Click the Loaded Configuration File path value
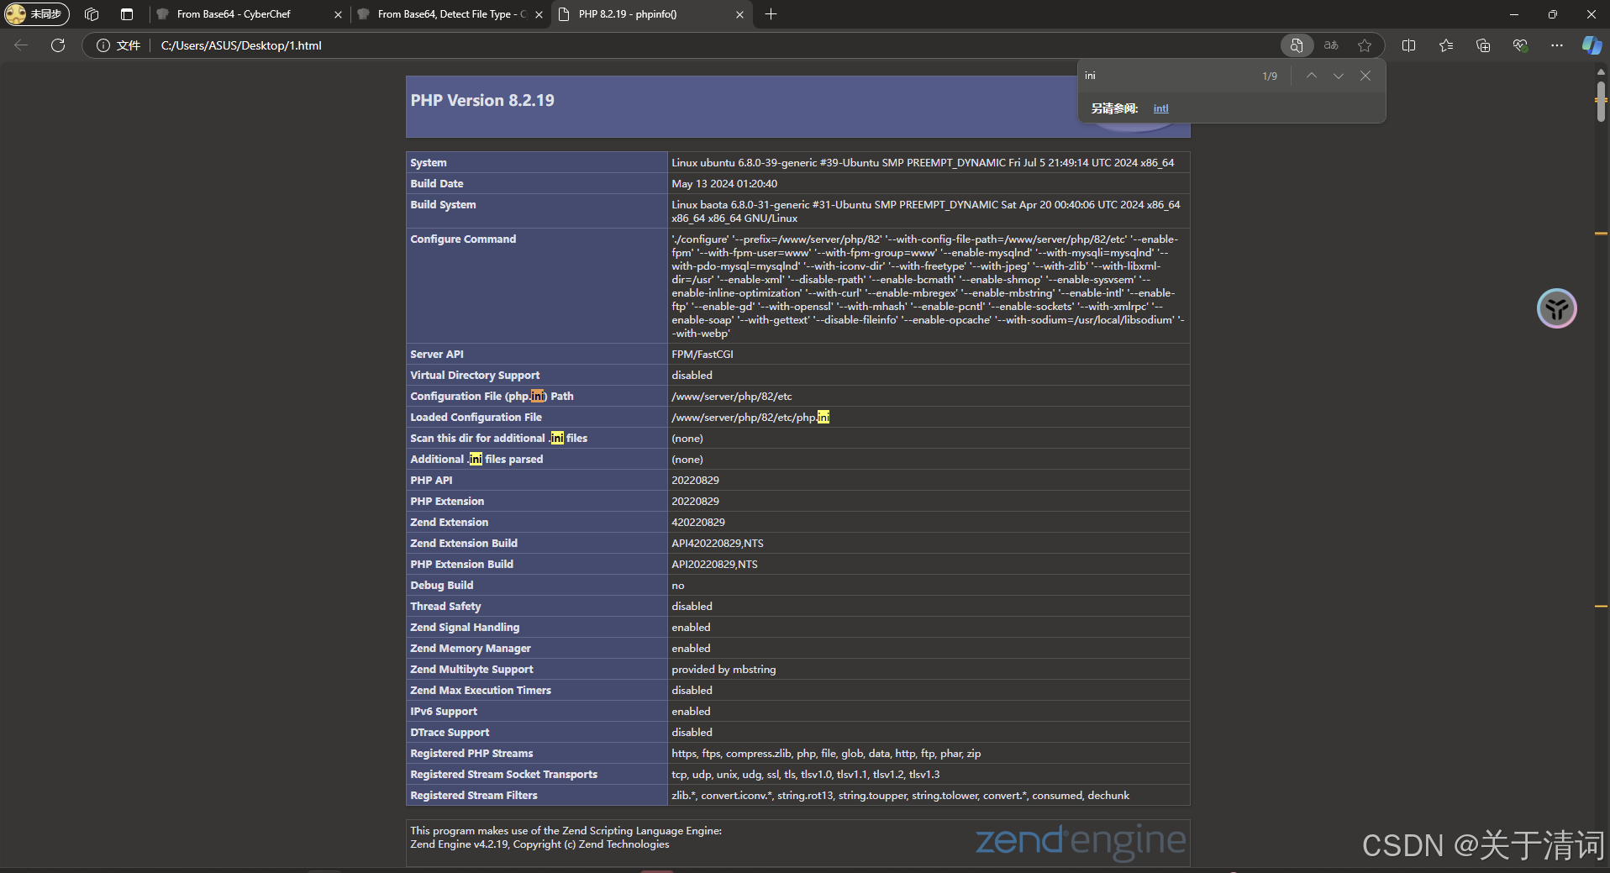The height and width of the screenshot is (873, 1610). [x=750, y=418]
